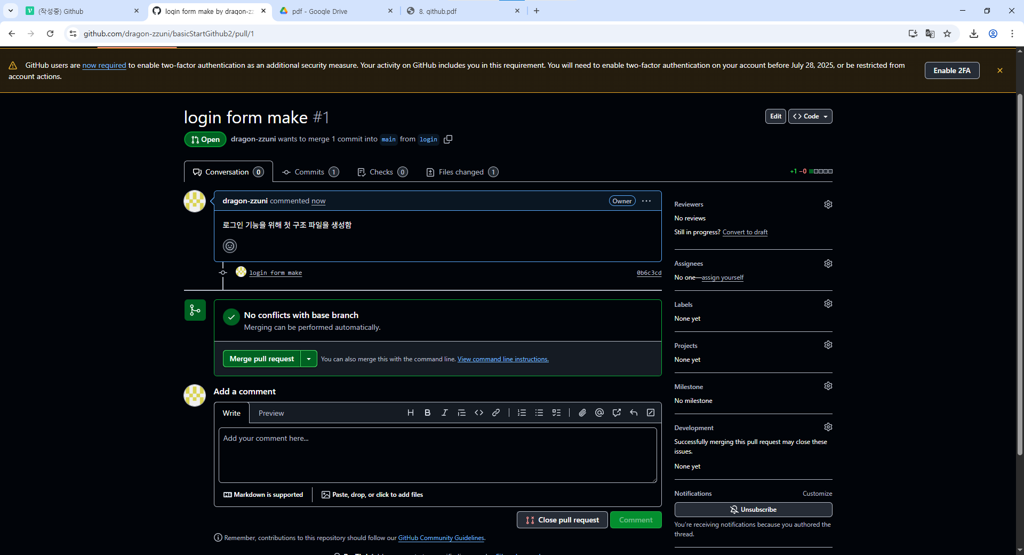Click the browser address bar URL

pos(169,34)
